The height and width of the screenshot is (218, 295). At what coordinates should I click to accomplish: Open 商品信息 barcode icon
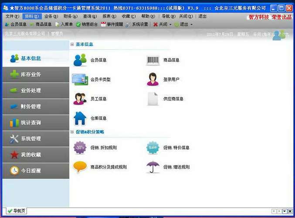point(153,60)
